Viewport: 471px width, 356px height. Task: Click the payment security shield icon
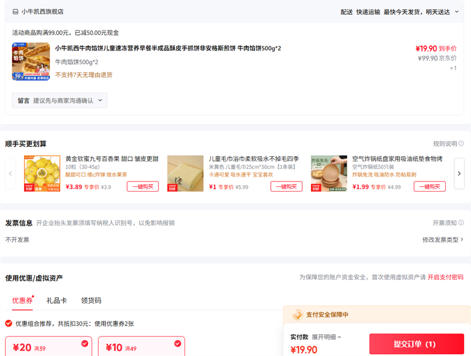click(297, 315)
